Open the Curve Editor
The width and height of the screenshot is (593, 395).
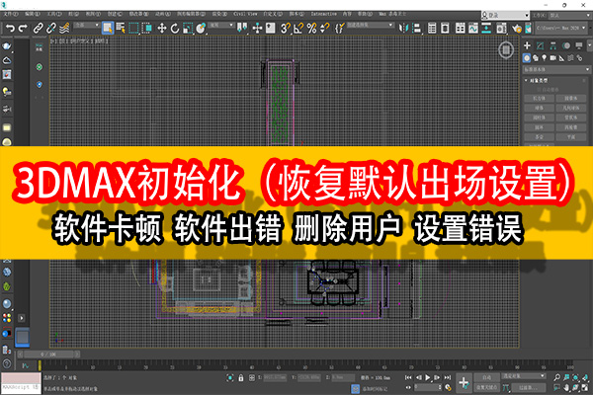(x=473, y=28)
